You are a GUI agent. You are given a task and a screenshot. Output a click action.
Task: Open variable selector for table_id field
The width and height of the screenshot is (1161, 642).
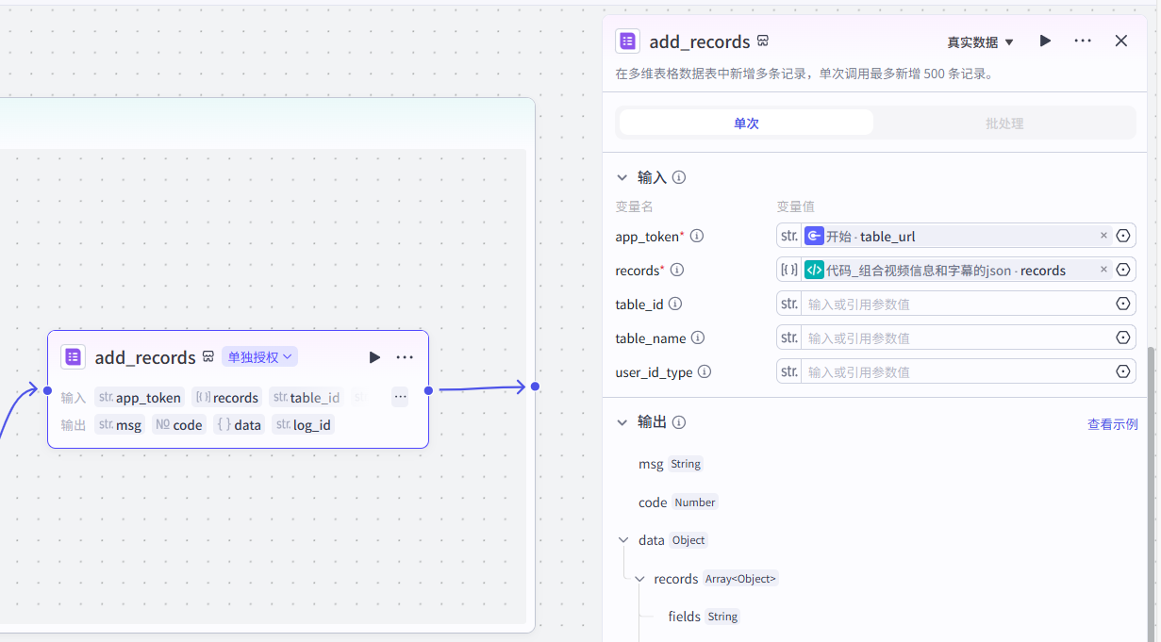click(x=1122, y=304)
